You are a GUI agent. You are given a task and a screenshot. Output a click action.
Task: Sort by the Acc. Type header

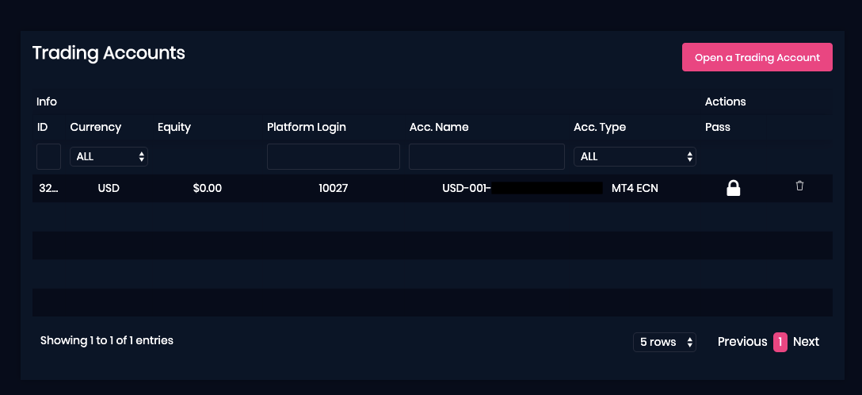click(600, 127)
